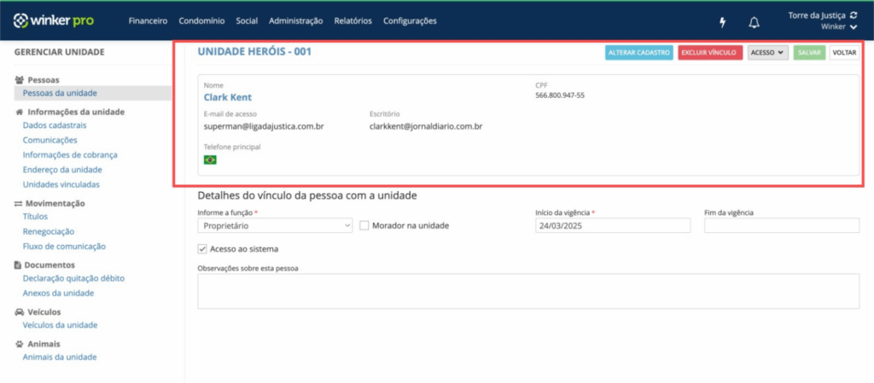The height and width of the screenshot is (383, 874).
Task: Click the Animais paw icon
Action: (x=19, y=344)
